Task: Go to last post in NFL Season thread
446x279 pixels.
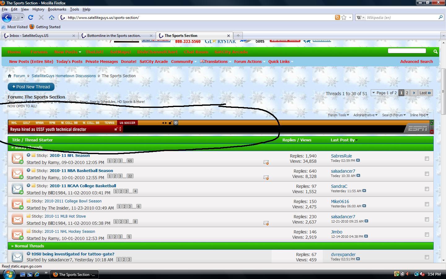Action: coord(358,160)
